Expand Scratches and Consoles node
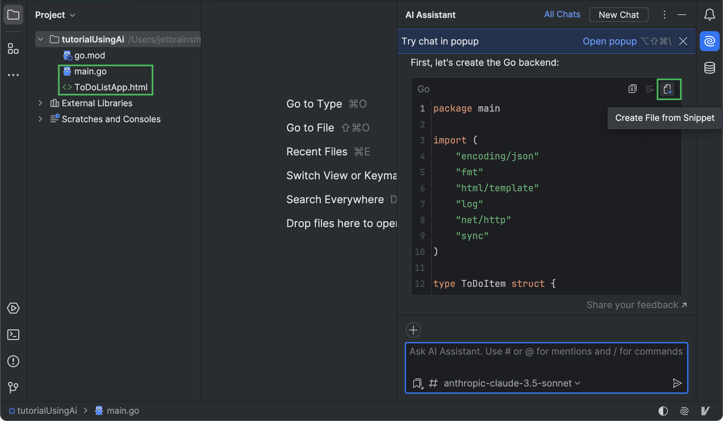This screenshot has width=723, height=421. [x=40, y=119]
